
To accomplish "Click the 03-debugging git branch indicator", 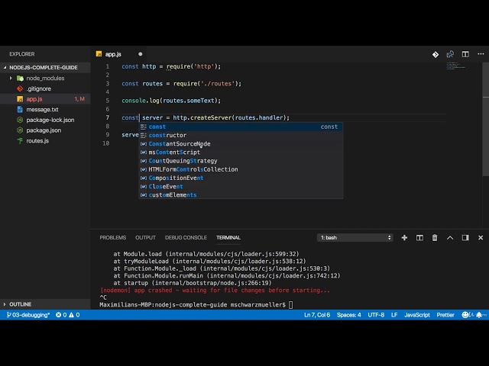I will click(28, 315).
